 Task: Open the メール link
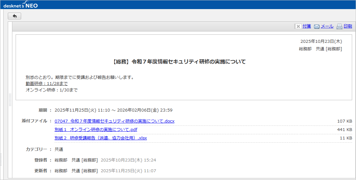327,26
